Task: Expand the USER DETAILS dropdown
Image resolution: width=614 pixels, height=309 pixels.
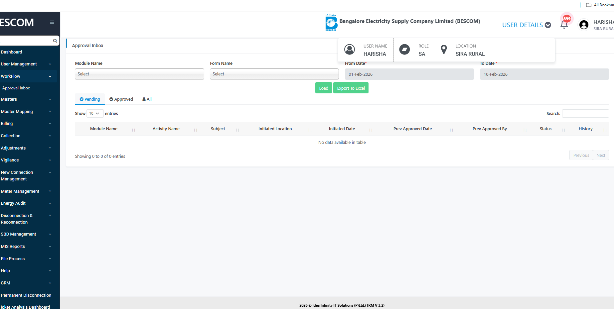Action: click(x=527, y=25)
